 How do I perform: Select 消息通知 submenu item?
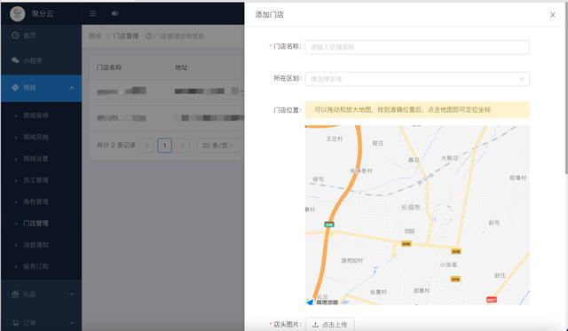(35, 245)
